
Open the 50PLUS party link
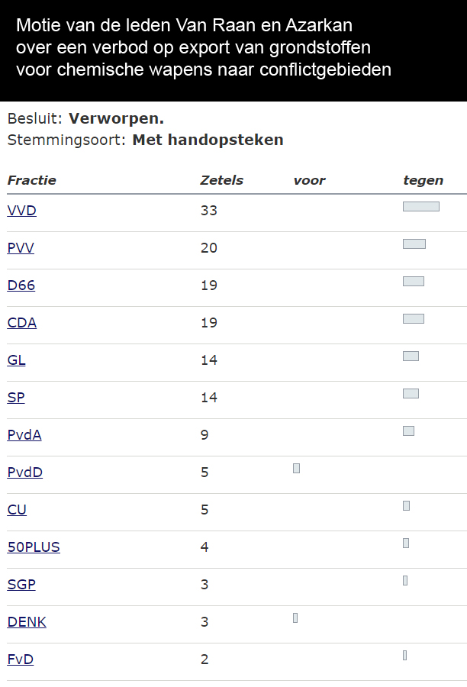34,547
